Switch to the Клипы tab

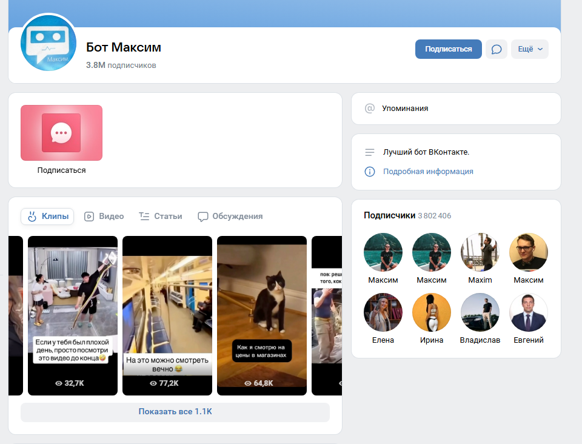pyautogui.click(x=48, y=217)
